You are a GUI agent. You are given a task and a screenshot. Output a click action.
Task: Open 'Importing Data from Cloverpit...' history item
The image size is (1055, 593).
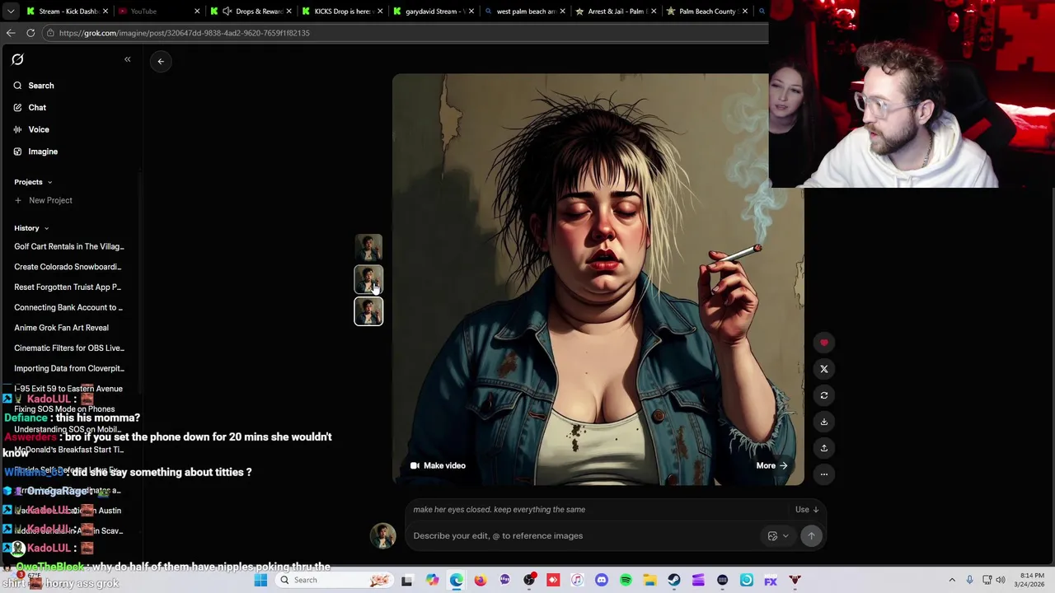(69, 368)
